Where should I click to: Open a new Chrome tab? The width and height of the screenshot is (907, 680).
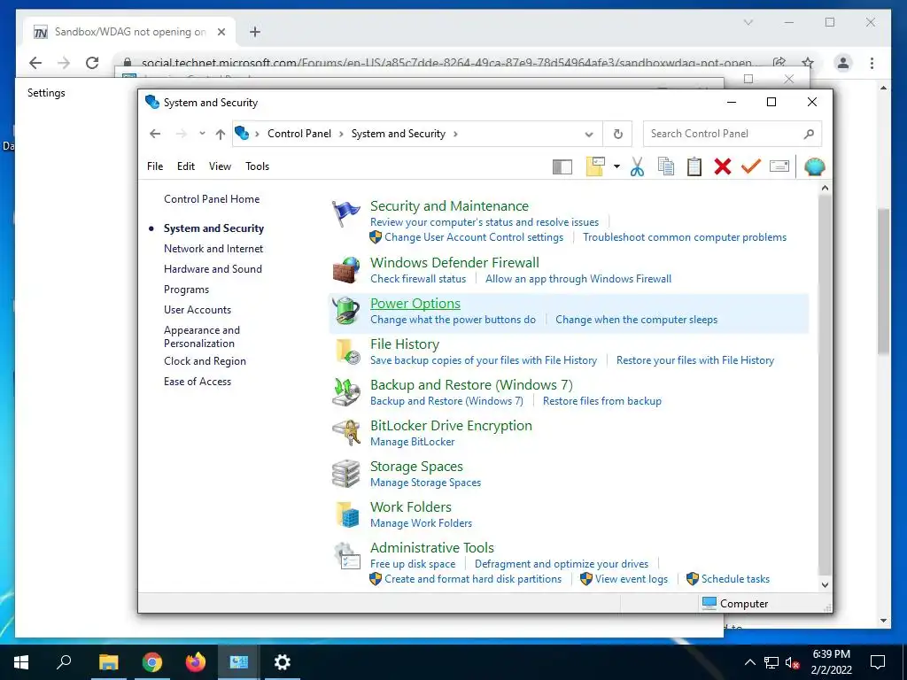coord(255,32)
